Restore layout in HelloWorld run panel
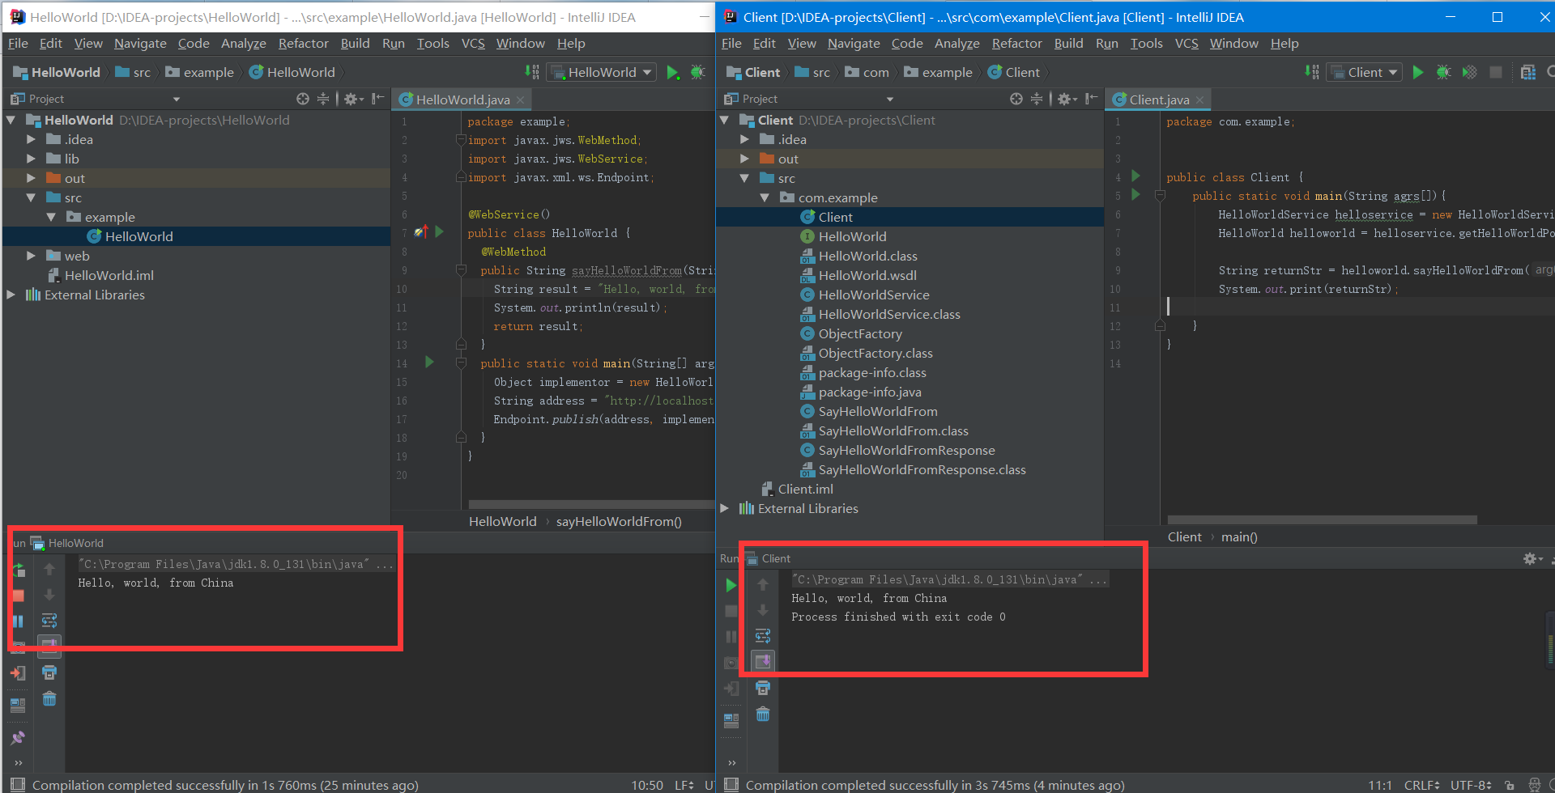The width and height of the screenshot is (1555, 793). pyautogui.click(x=18, y=706)
